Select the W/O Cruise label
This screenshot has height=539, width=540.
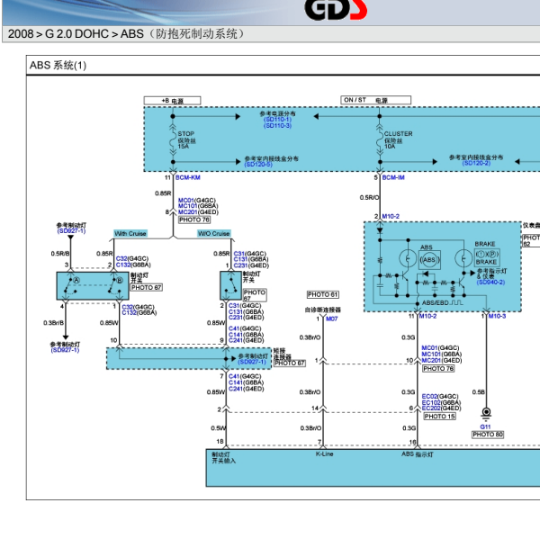click(x=213, y=234)
